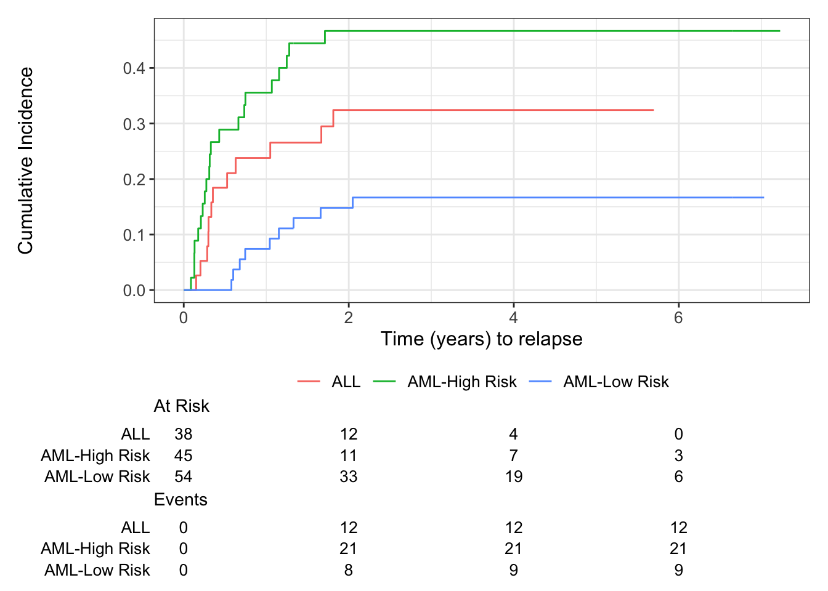Select the ALL label in the legend
Image resolution: width=828 pixels, height=591 pixels.
pos(346,382)
